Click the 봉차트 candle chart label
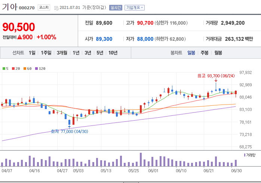The image size is (261, 183). (176, 53)
